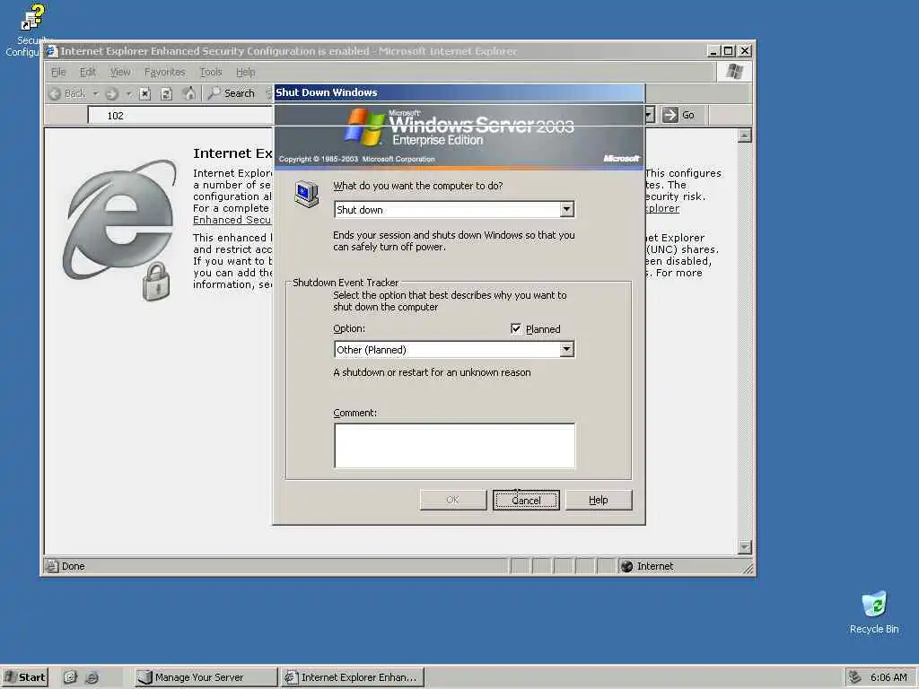Image resolution: width=919 pixels, height=689 pixels.
Task: Click the computer icon in Shut Down dialog
Action: (x=307, y=194)
